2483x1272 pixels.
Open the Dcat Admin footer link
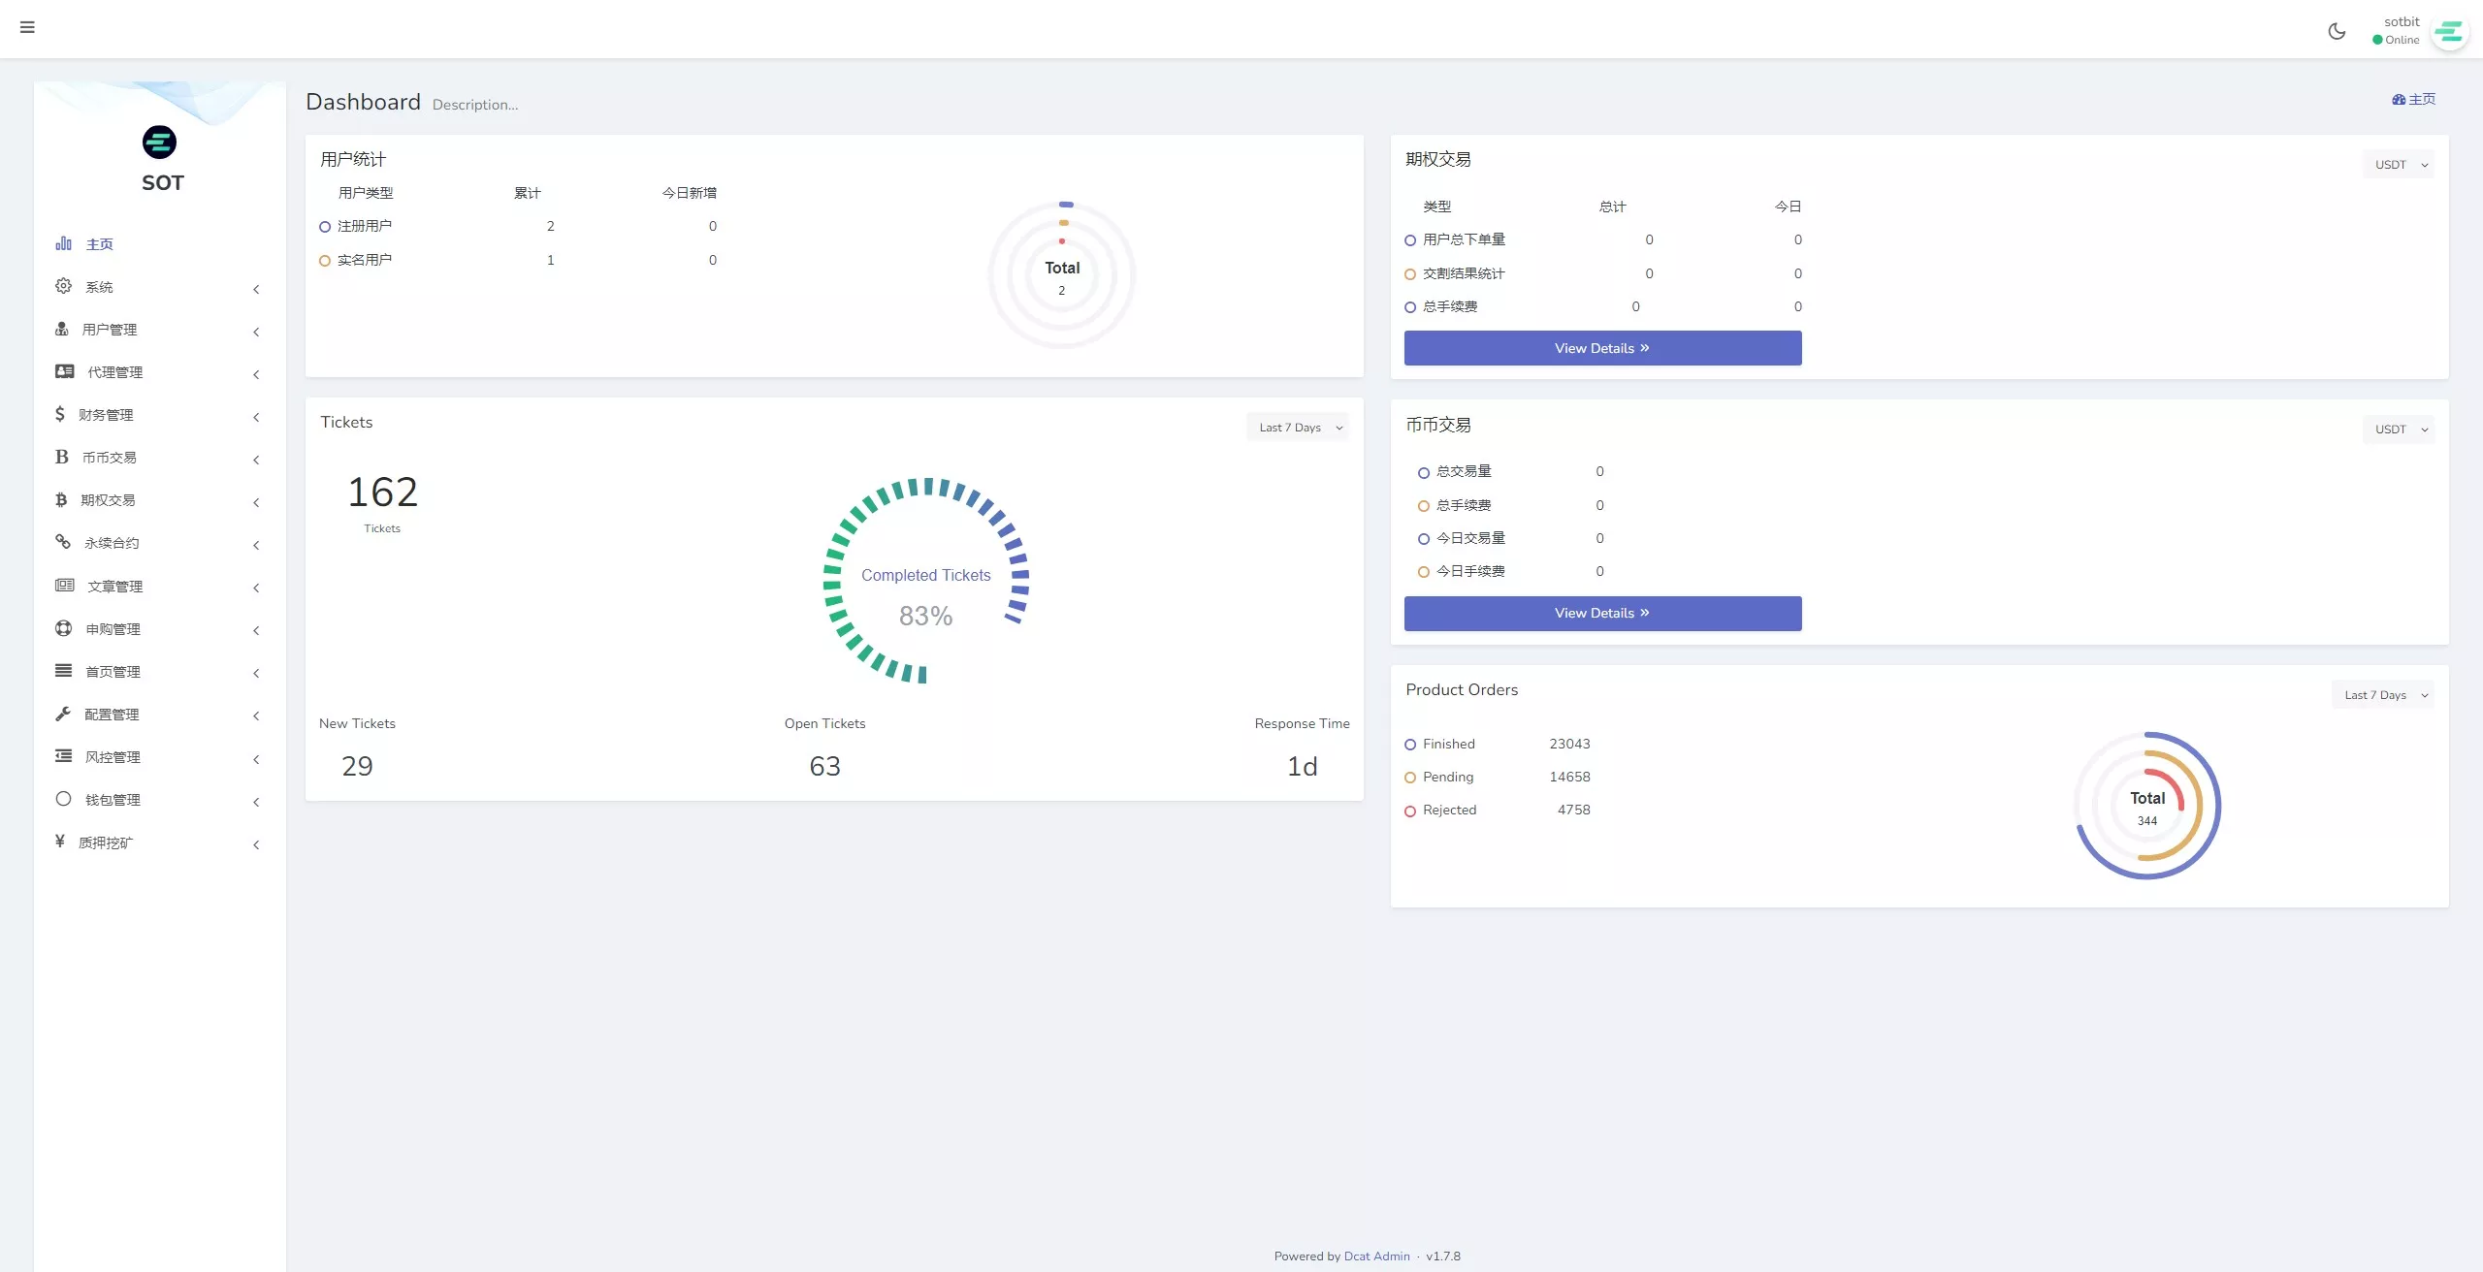pyautogui.click(x=1376, y=1256)
